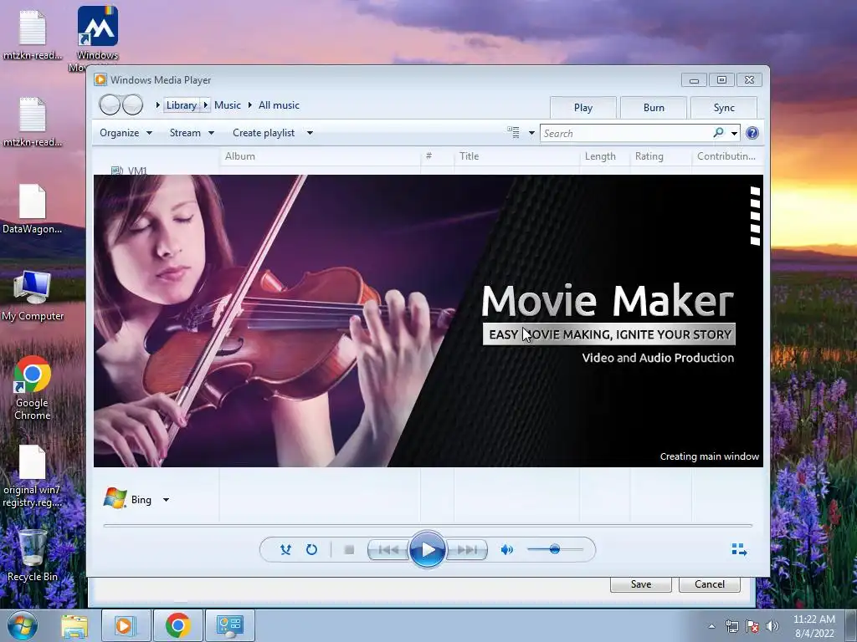Go back with the navigation back button

(x=110, y=104)
